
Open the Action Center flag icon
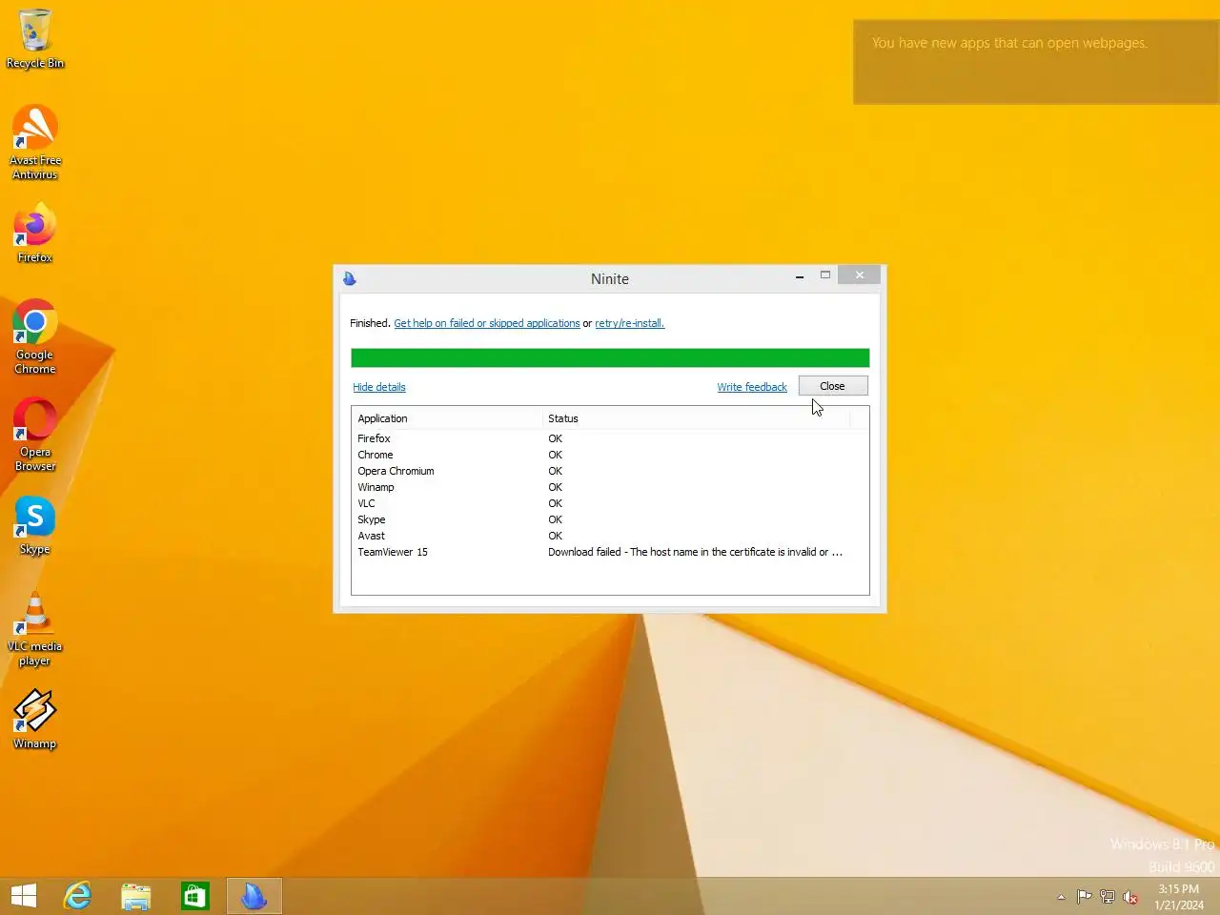(1084, 897)
